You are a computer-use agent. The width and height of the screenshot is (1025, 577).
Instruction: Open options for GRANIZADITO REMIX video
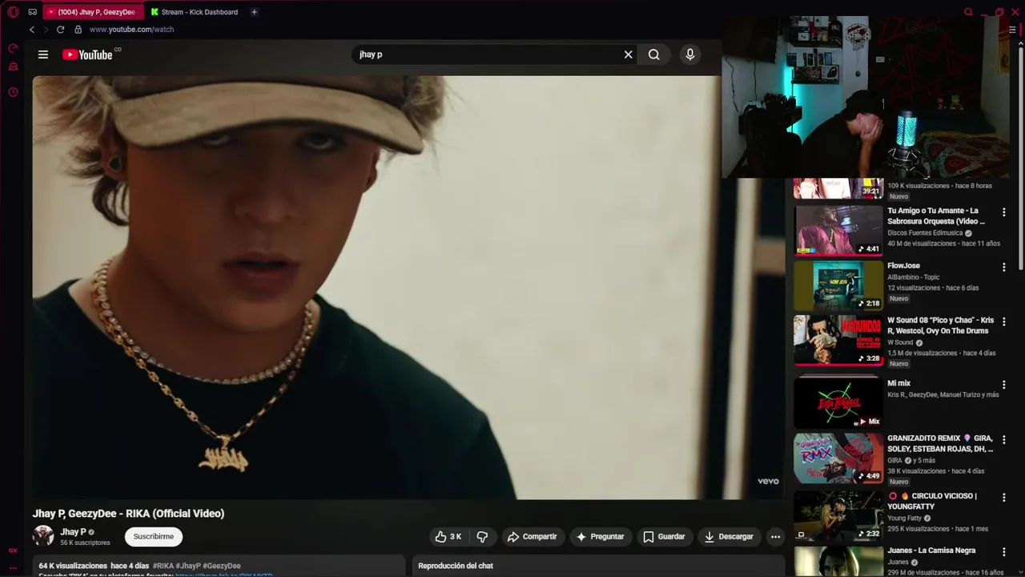pos(1003,440)
